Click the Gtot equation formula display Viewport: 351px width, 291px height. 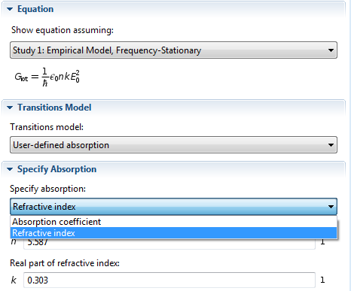47,77
